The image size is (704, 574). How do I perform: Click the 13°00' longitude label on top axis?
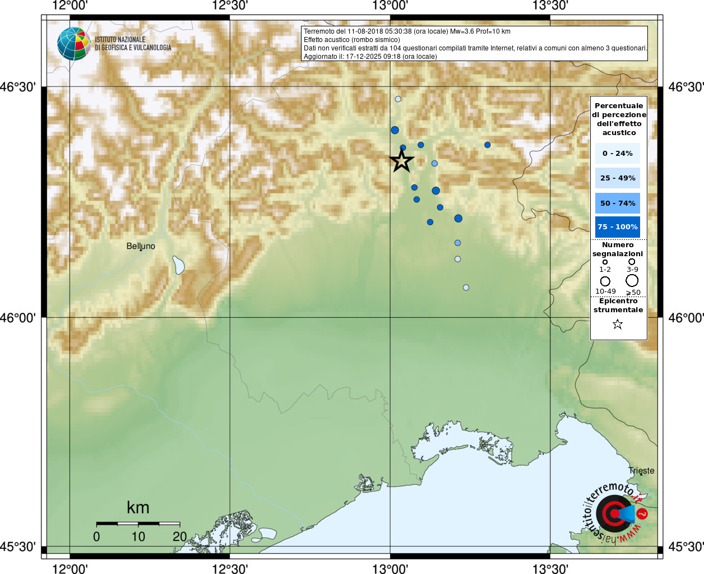coord(390,6)
